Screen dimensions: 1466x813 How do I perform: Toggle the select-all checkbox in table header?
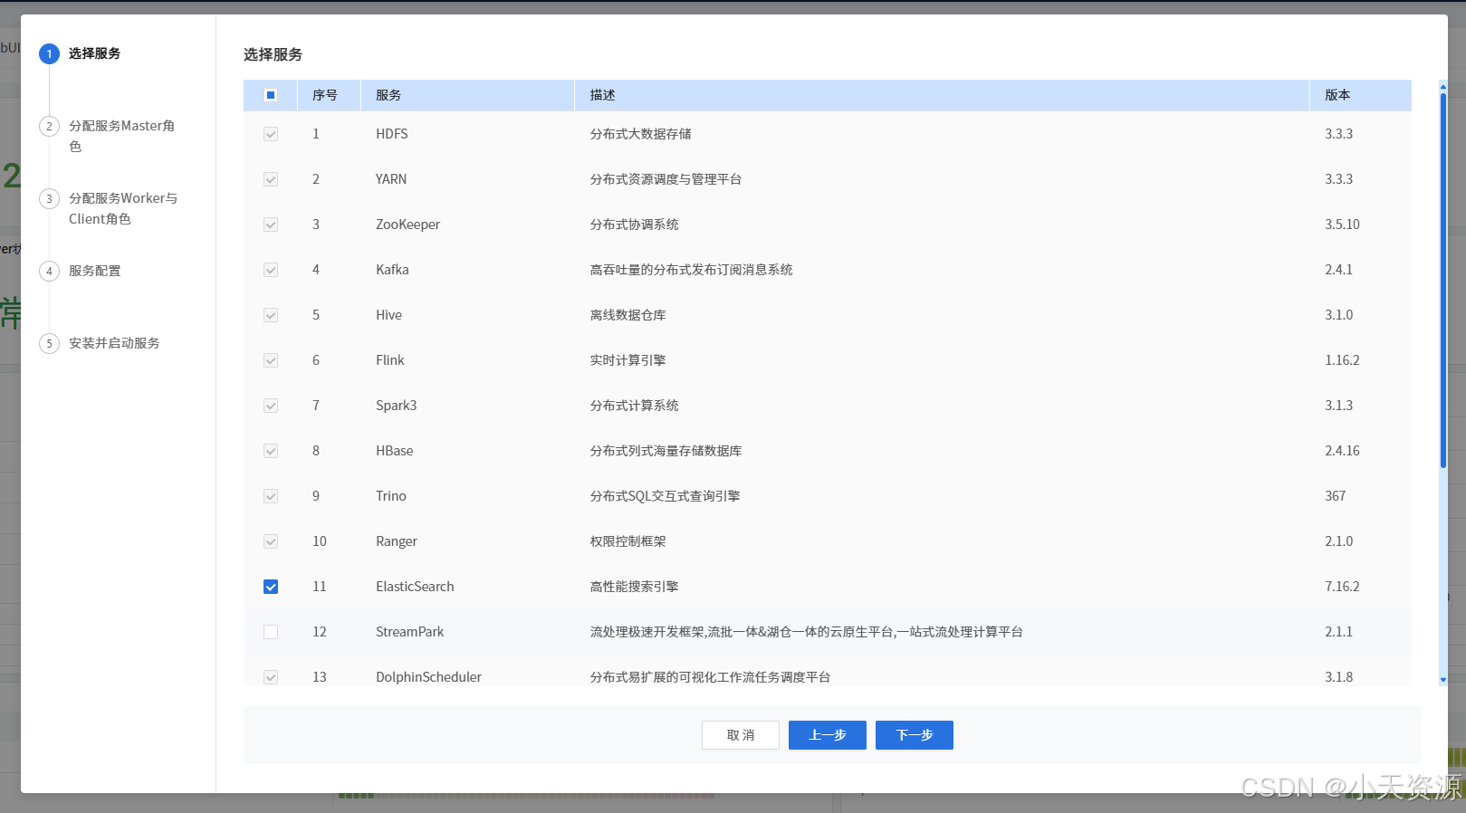(271, 95)
